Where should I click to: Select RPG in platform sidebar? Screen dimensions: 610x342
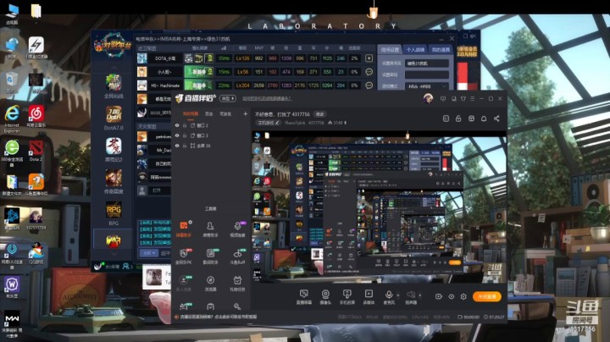[x=114, y=213]
